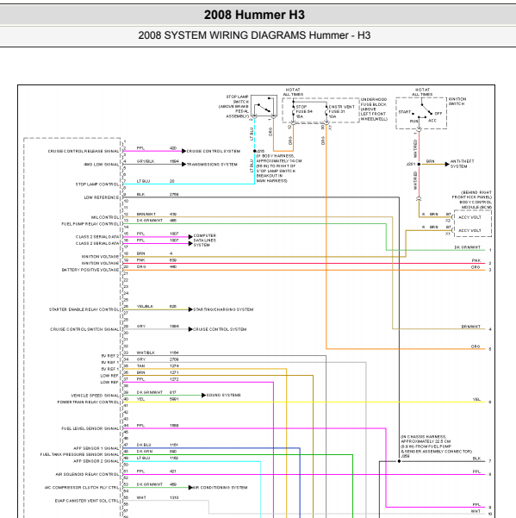
Task: Click the SOUND SYSTEMS destination label
Action: [223, 395]
